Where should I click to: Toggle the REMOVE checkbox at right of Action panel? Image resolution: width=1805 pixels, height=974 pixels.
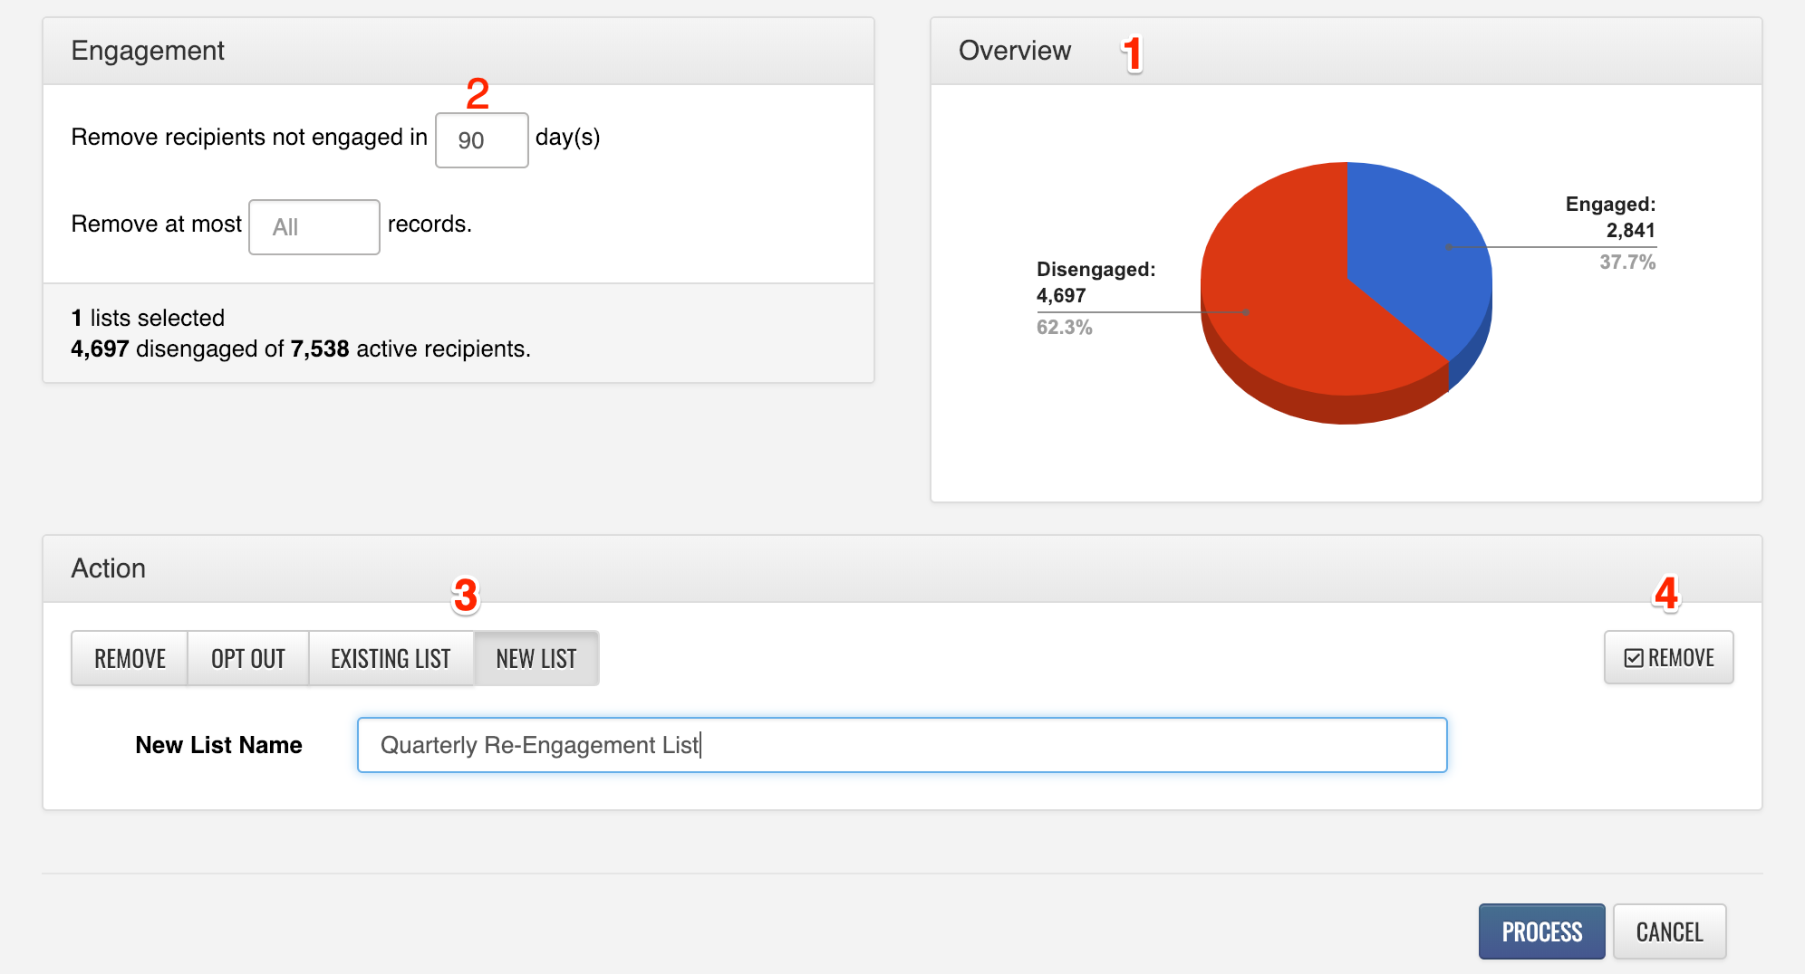1668,657
